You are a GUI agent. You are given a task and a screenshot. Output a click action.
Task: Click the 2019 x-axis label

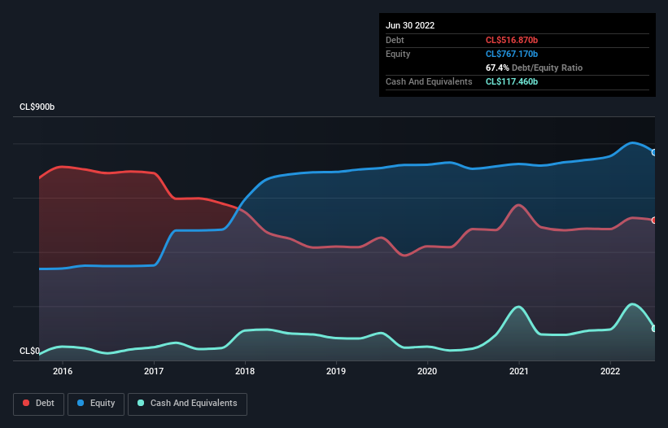coord(336,371)
